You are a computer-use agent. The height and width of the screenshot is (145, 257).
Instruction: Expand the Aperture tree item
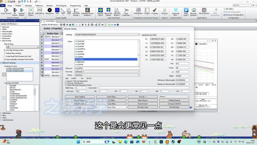tap(1, 27)
